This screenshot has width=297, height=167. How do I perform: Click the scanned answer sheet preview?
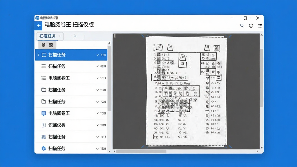[186, 91]
